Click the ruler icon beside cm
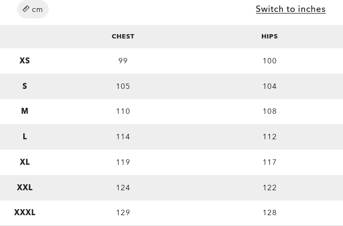This screenshot has width=343, height=226. coord(26,9)
